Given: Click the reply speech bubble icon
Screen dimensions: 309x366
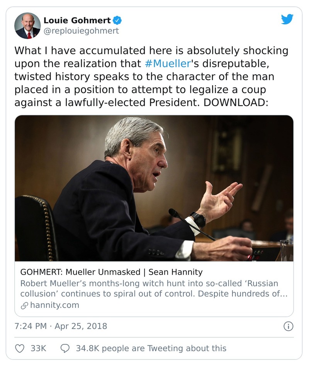Looking at the screenshot, I should tap(65, 348).
